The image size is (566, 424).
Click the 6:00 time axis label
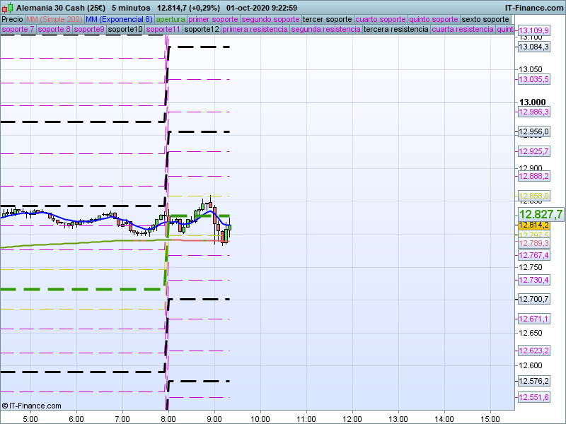point(76,419)
